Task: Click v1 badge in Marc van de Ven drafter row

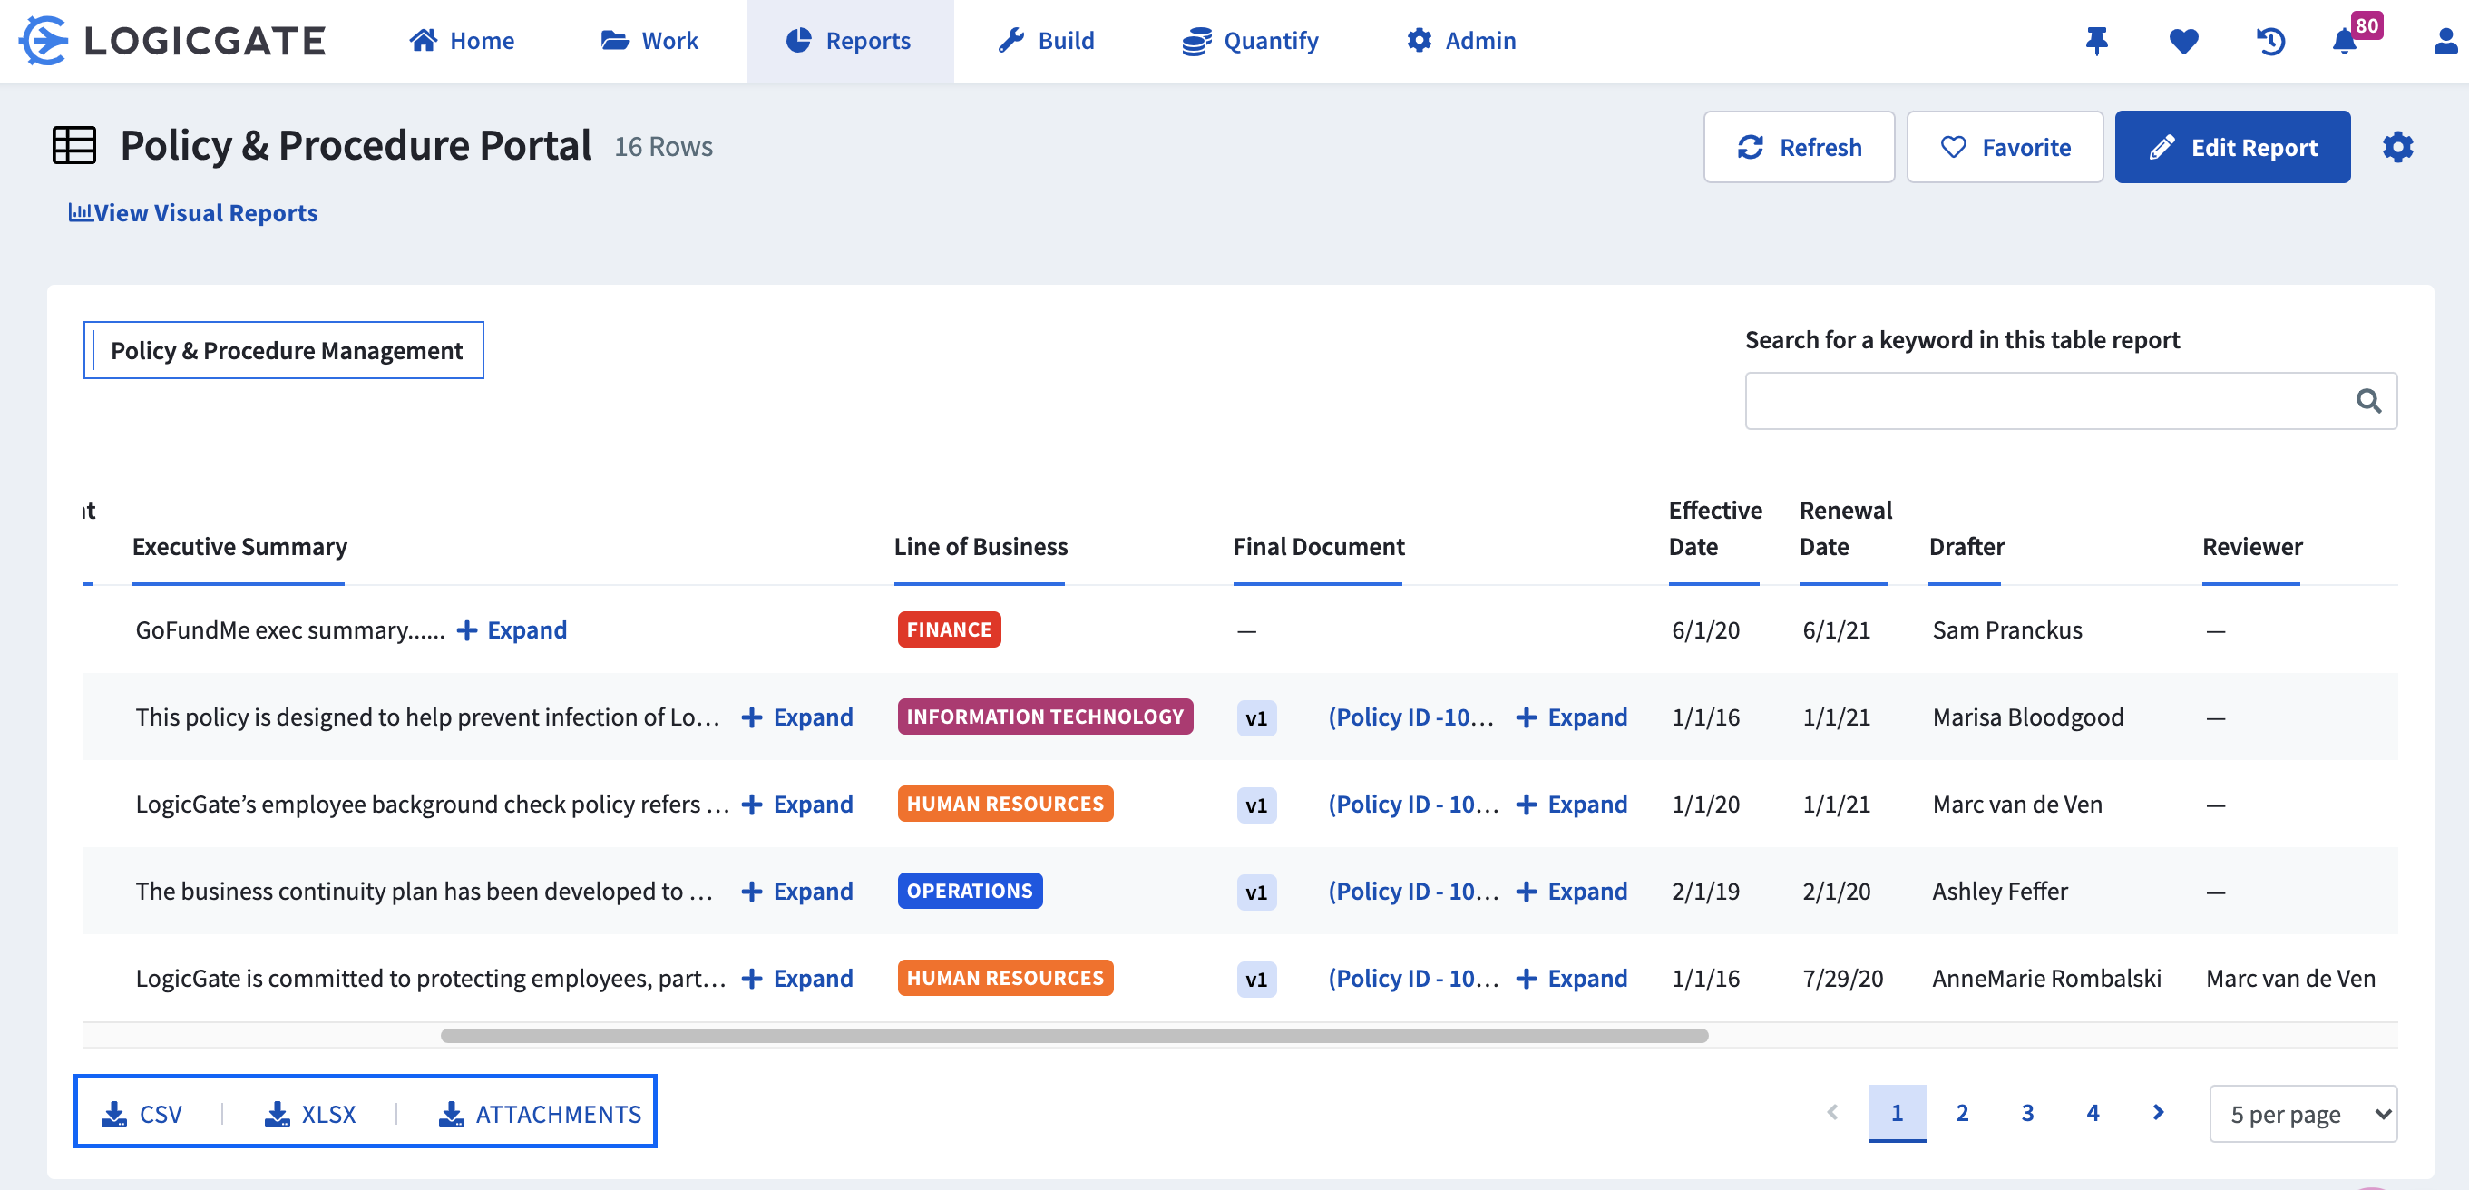Action: 1255,805
